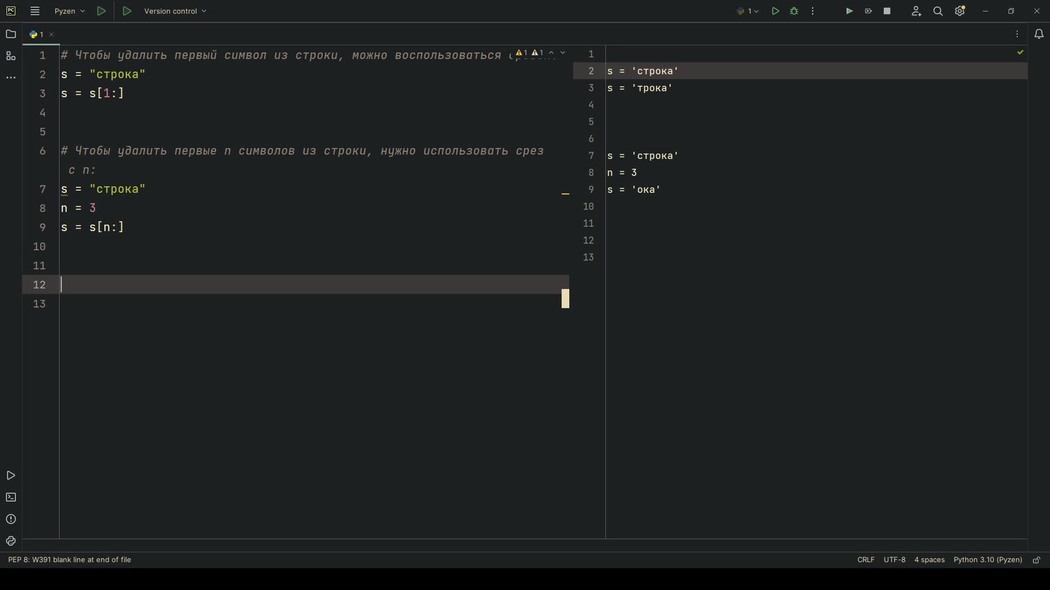The image size is (1050, 590).
Task: Open the run configuration '1' selector
Action: (x=748, y=11)
